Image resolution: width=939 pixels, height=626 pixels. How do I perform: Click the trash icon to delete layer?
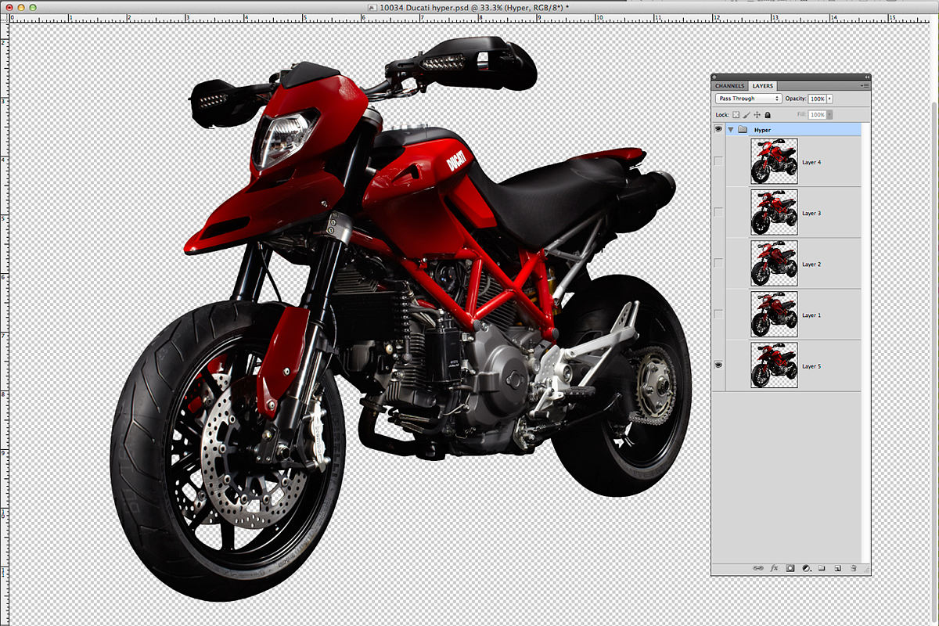pos(854,568)
